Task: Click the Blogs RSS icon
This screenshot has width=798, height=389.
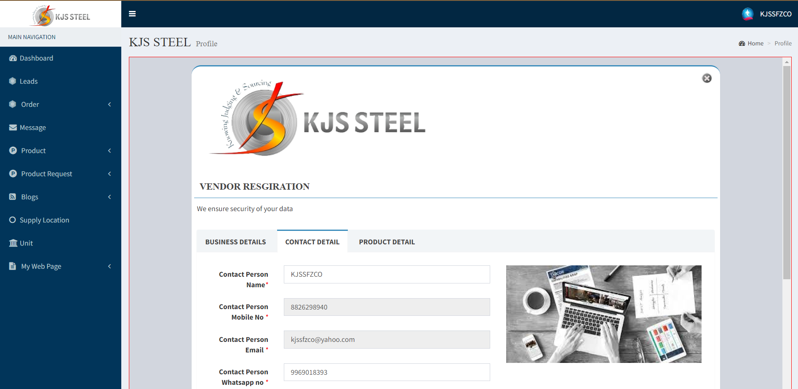Action: point(13,197)
